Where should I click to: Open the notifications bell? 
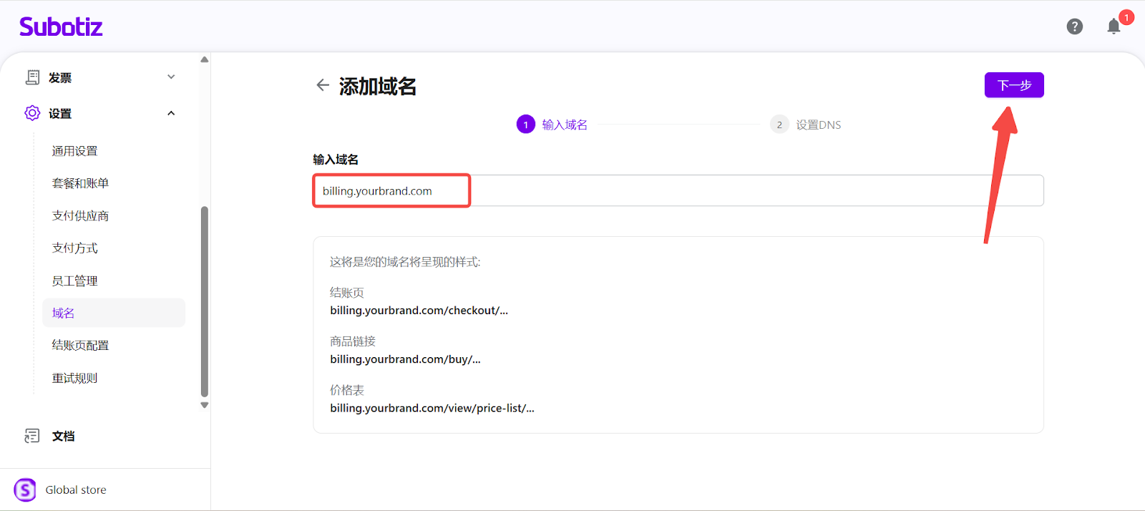coord(1114,26)
